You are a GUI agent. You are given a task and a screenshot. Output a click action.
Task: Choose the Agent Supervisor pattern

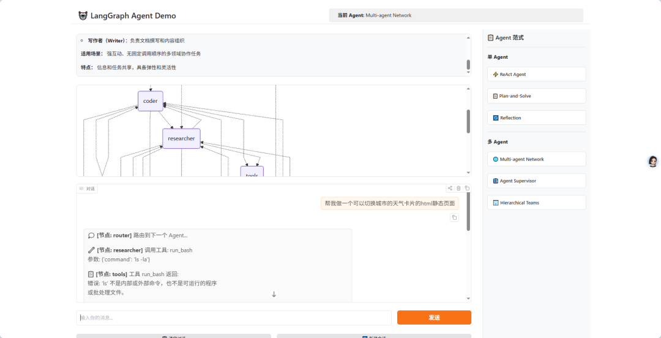tap(537, 181)
